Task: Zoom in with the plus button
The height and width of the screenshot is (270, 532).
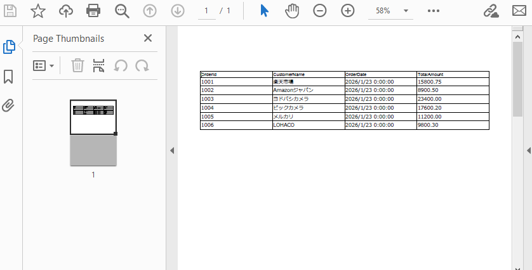Action: [347, 11]
